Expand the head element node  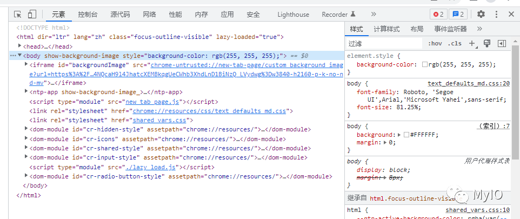pos(20,46)
